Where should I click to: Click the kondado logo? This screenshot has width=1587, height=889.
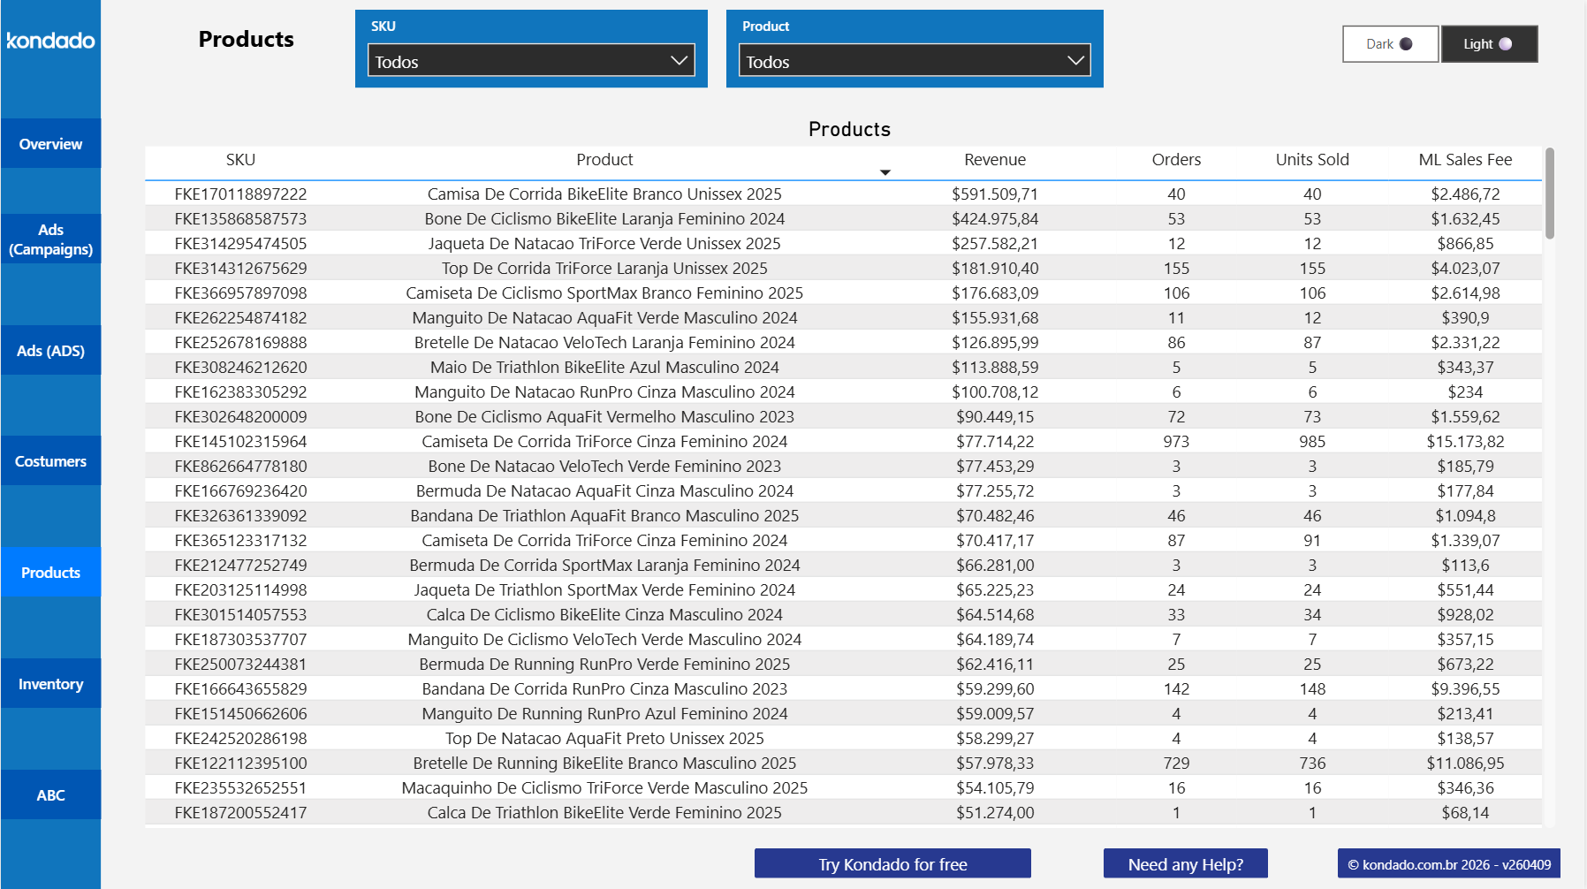[x=50, y=41]
